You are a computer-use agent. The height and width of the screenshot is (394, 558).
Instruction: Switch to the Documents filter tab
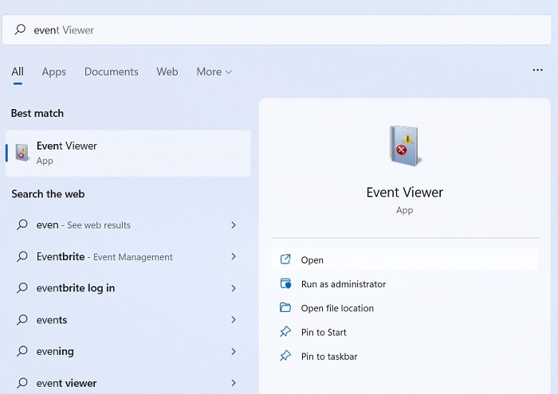click(x=111, y=72)
